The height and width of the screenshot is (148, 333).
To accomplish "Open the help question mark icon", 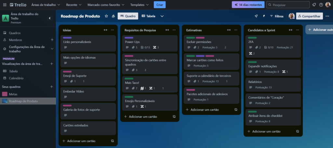I will coord(321,5).
